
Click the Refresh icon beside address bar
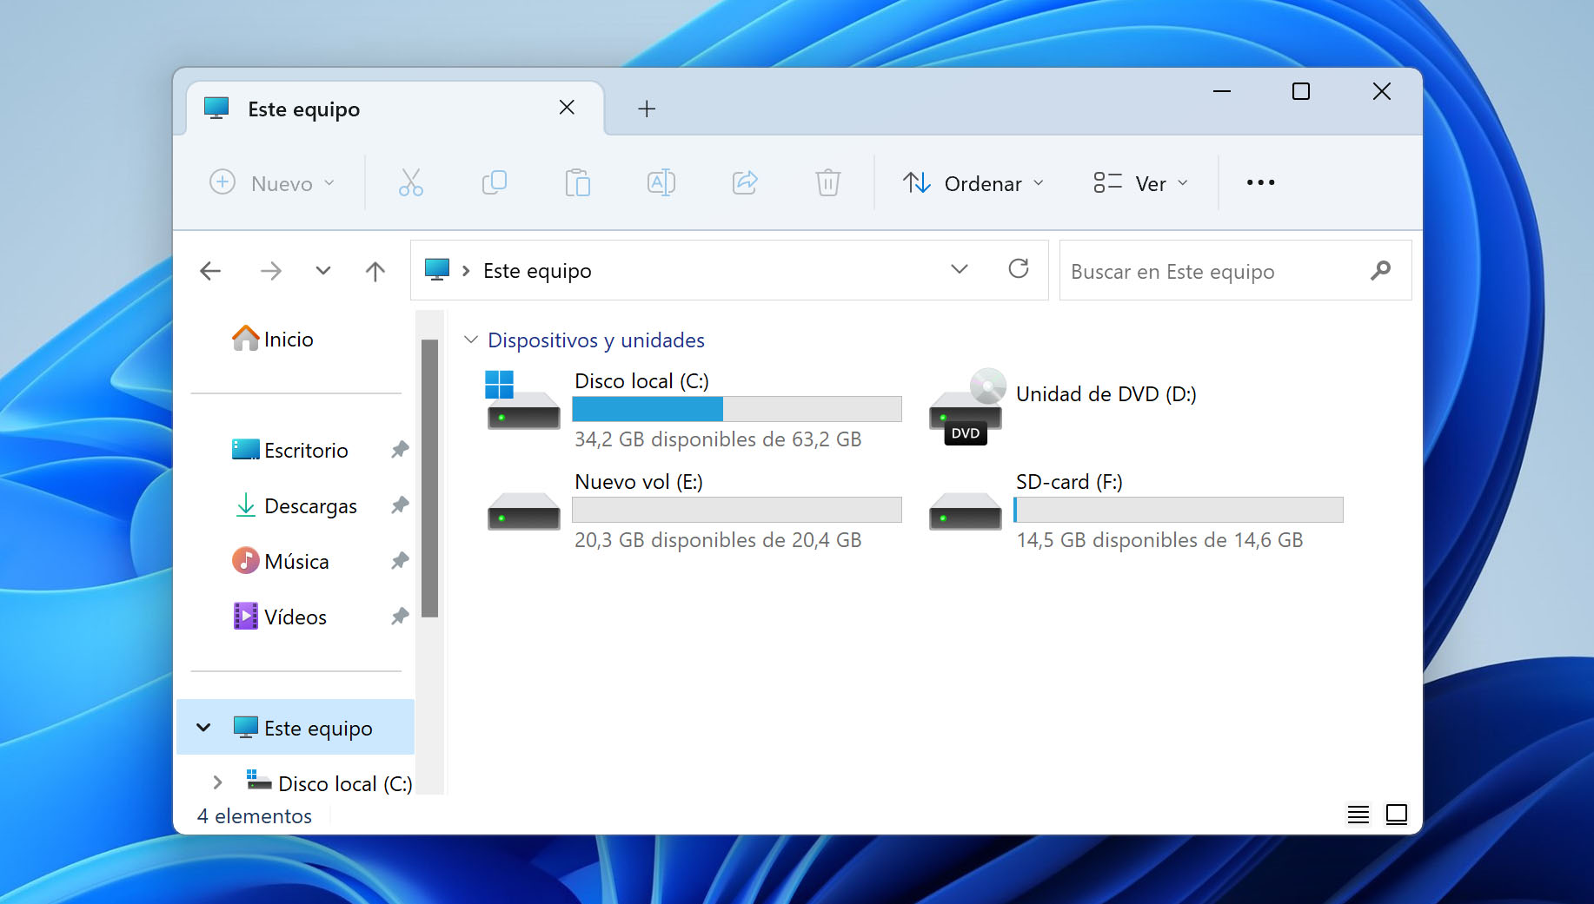coord(1019,270)
